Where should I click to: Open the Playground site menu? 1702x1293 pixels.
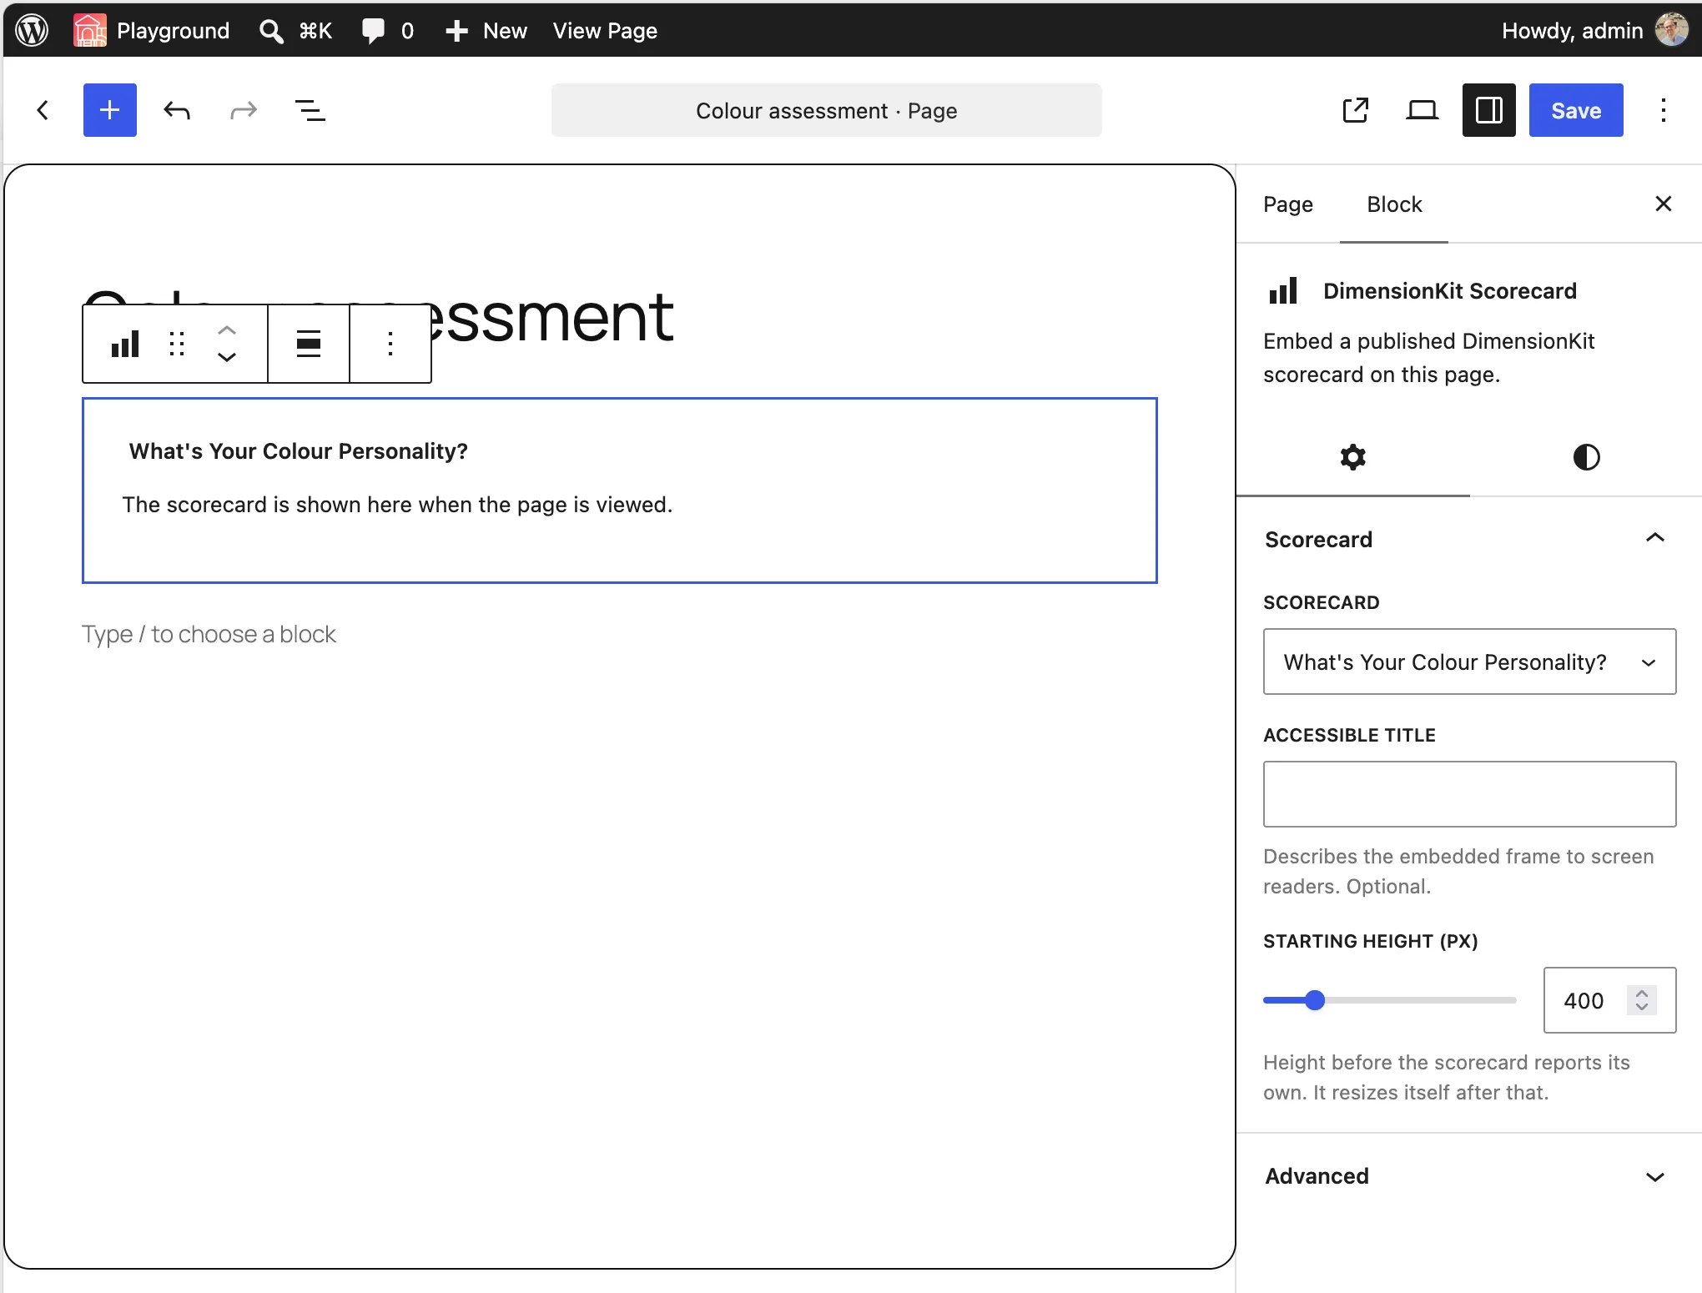point(151,31)
